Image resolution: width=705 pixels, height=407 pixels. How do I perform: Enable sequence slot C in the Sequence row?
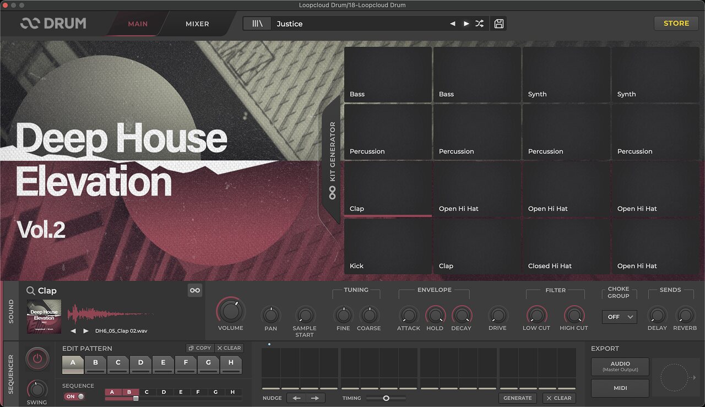[x=147, y=392]
